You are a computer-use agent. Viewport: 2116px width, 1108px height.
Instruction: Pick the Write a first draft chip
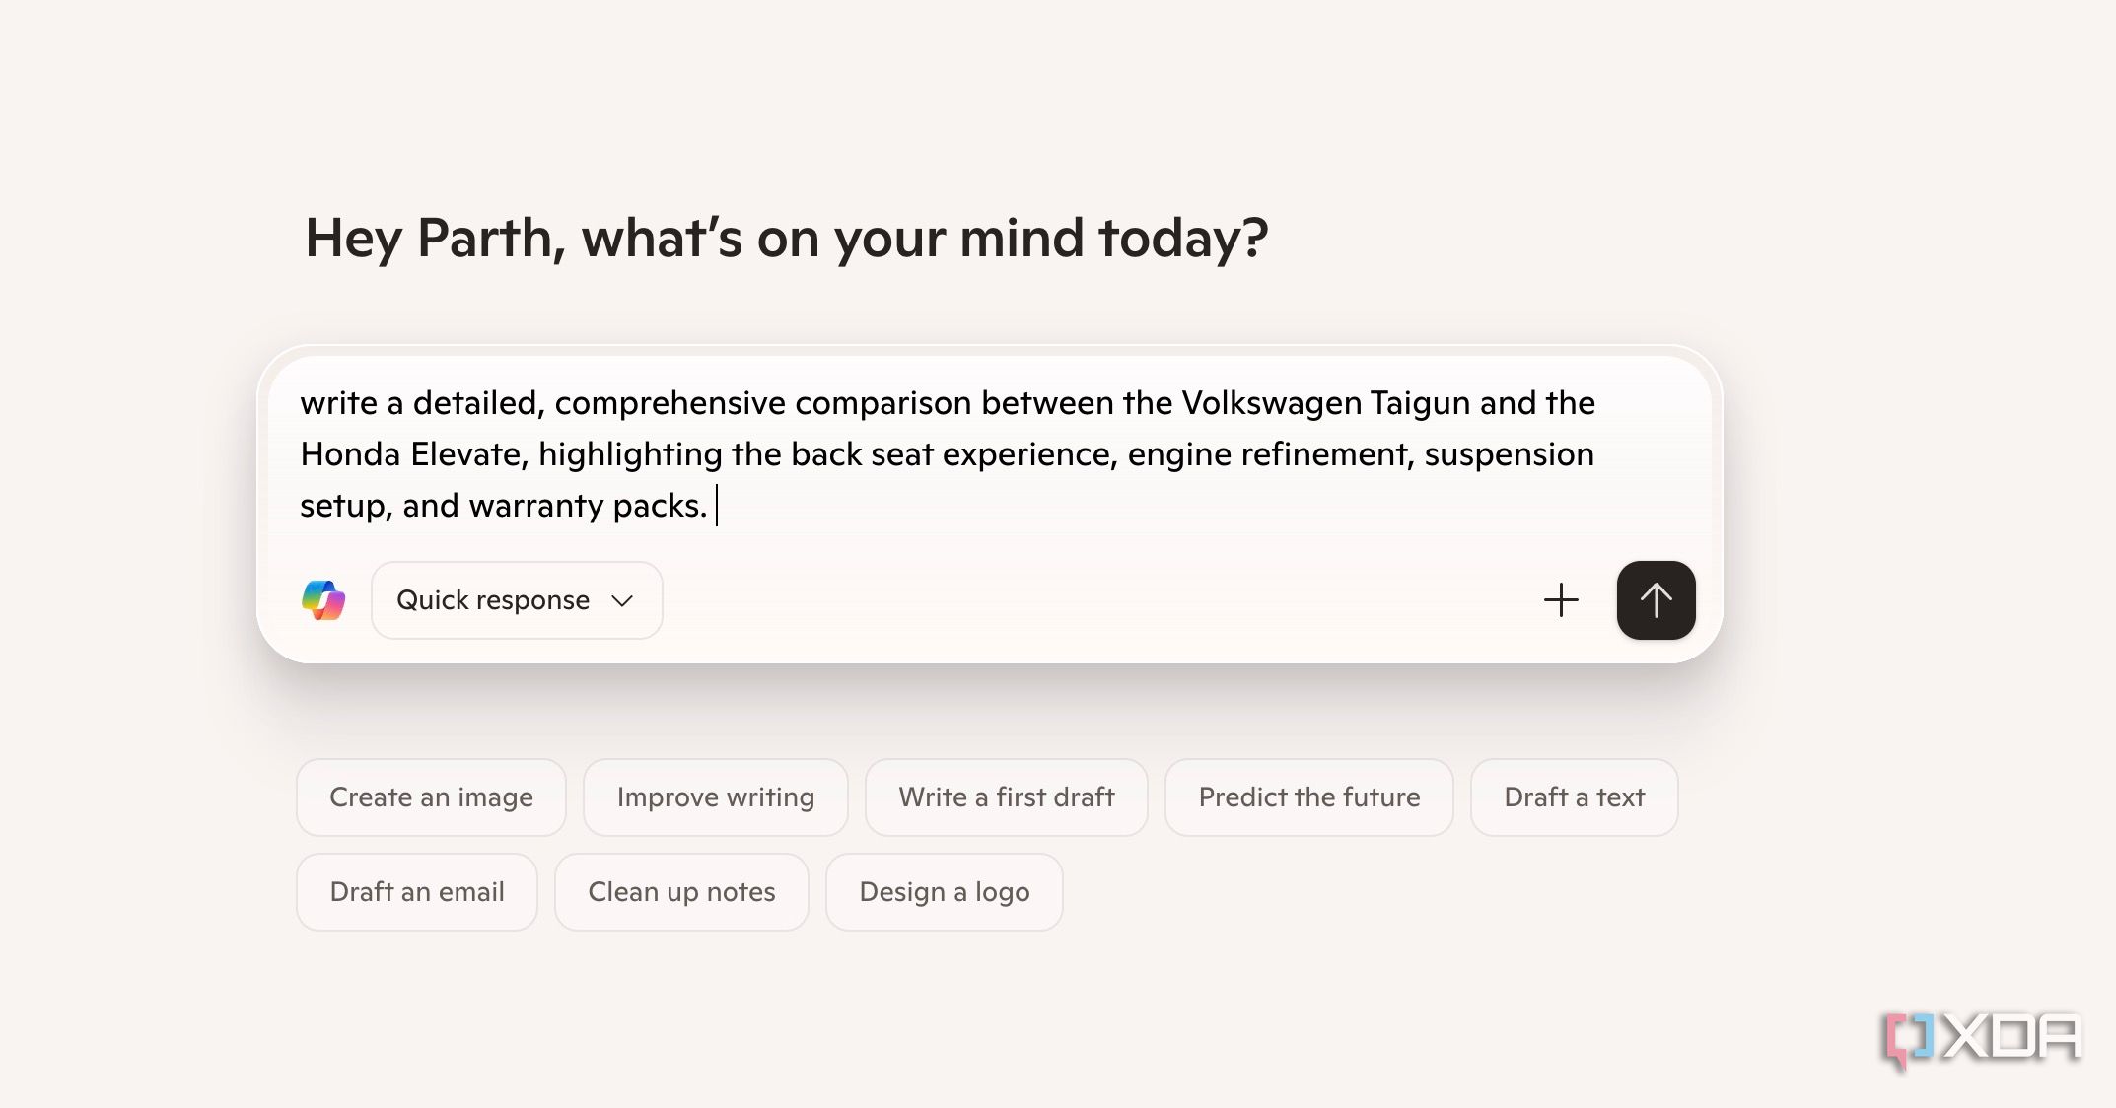(1006, 797)
